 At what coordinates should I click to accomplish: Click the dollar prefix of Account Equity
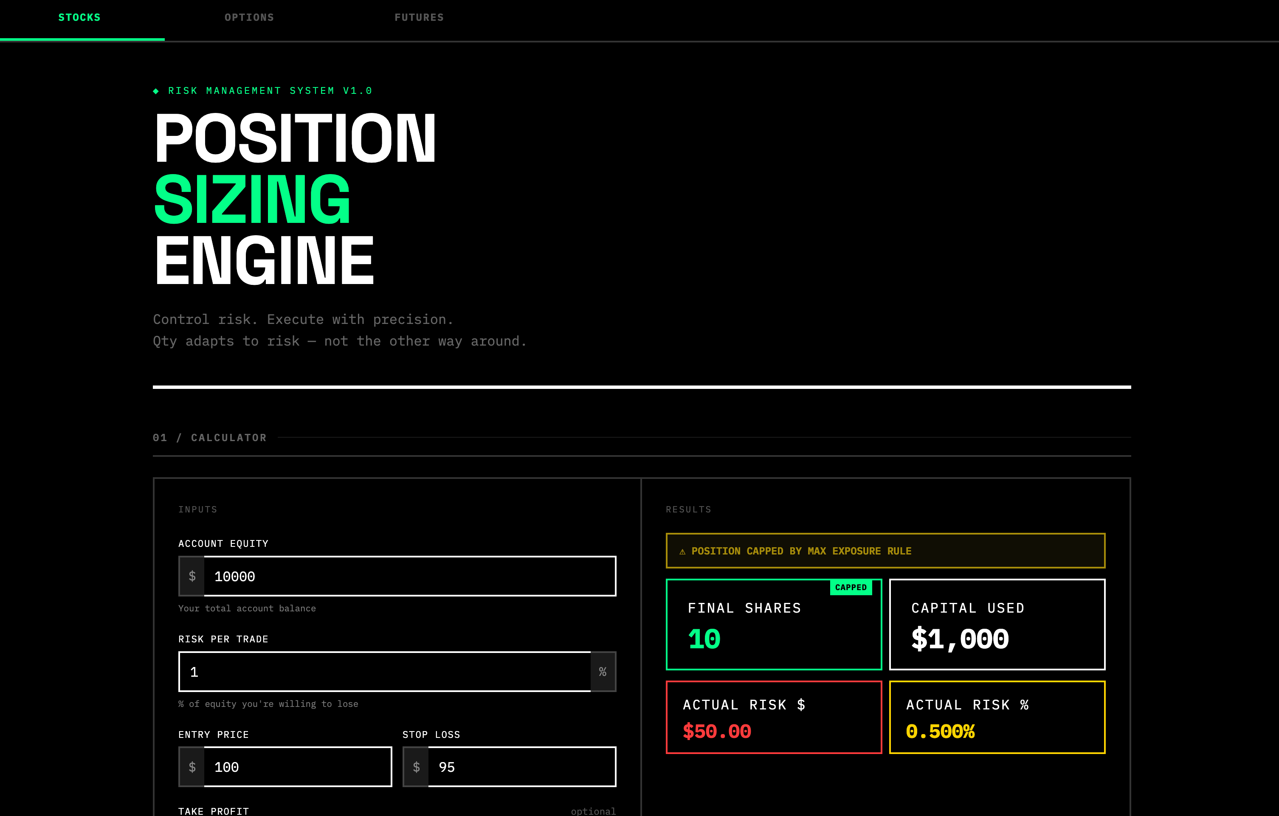(192, 576)
